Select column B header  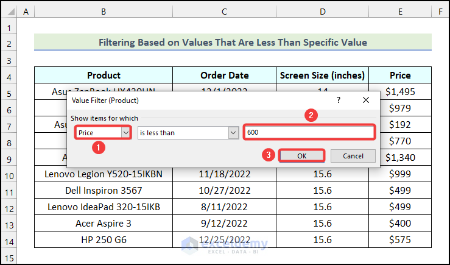(104, 12)
